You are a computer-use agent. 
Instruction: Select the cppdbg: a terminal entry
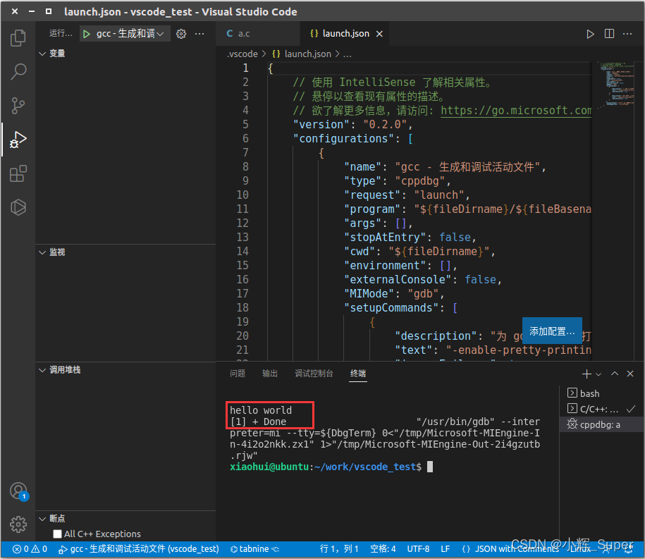[602, 424]
